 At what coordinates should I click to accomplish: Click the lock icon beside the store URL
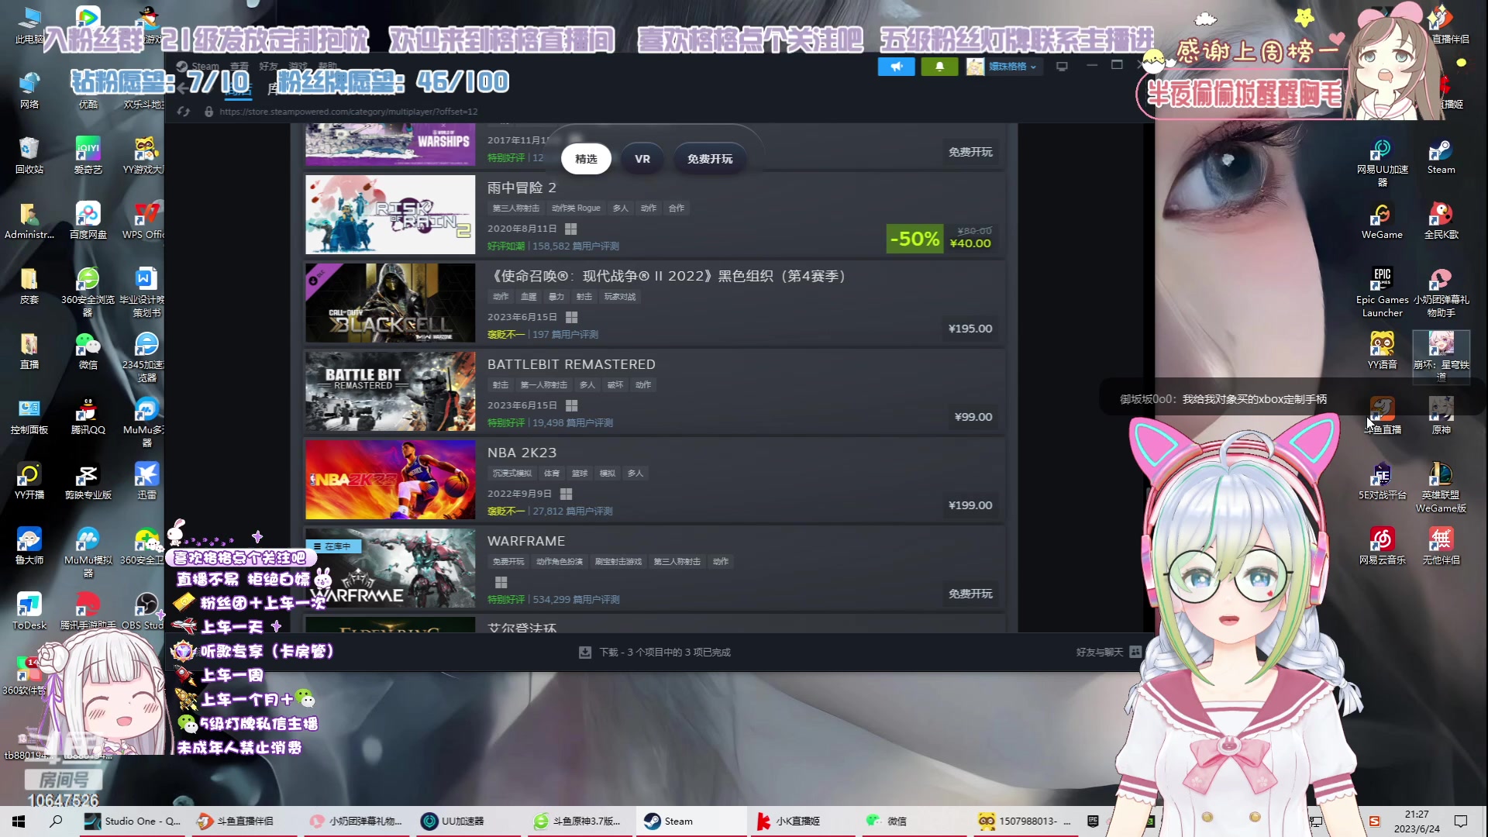[x=208, y=112]
